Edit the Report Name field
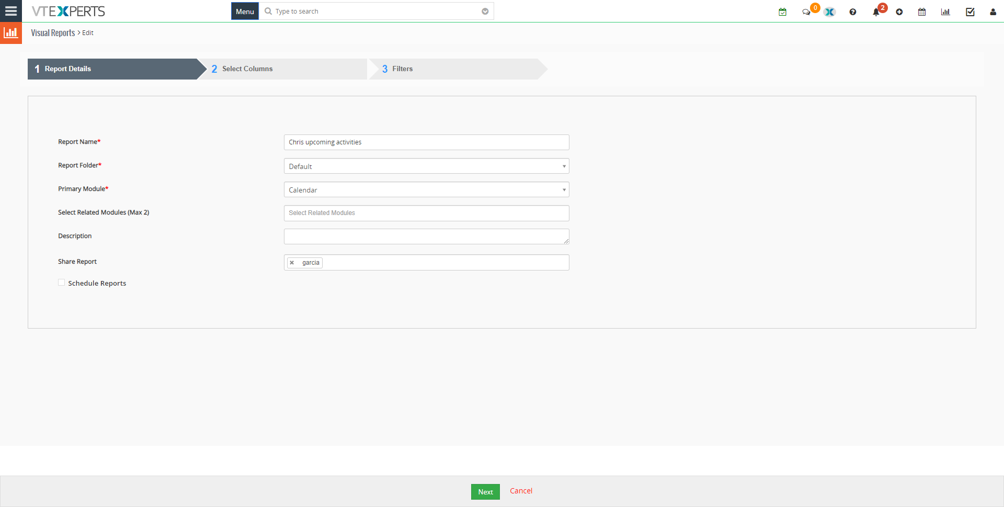Screen dimensions: 1004x507 (426, 142)
